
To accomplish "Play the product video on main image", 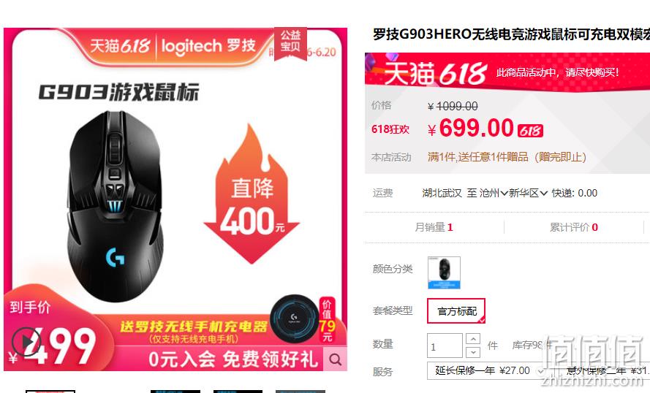I will click(x=26, y=342).
